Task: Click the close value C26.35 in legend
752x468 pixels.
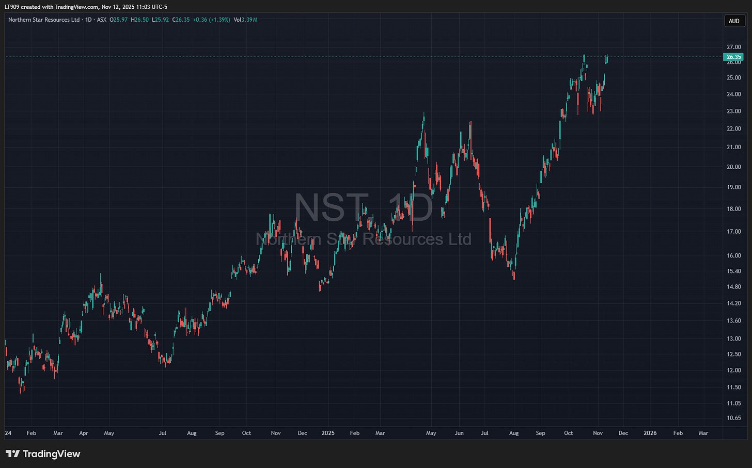Action: tap(181, 20)
